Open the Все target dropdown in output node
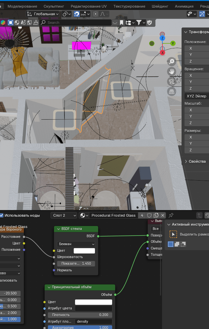This screenshot has height=329, width=209. coord(156,229)
